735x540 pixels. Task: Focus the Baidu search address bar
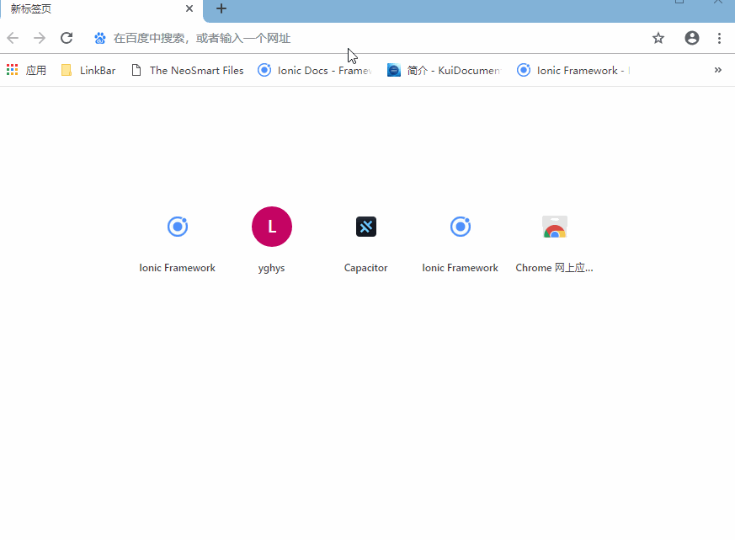click(365, 38)
